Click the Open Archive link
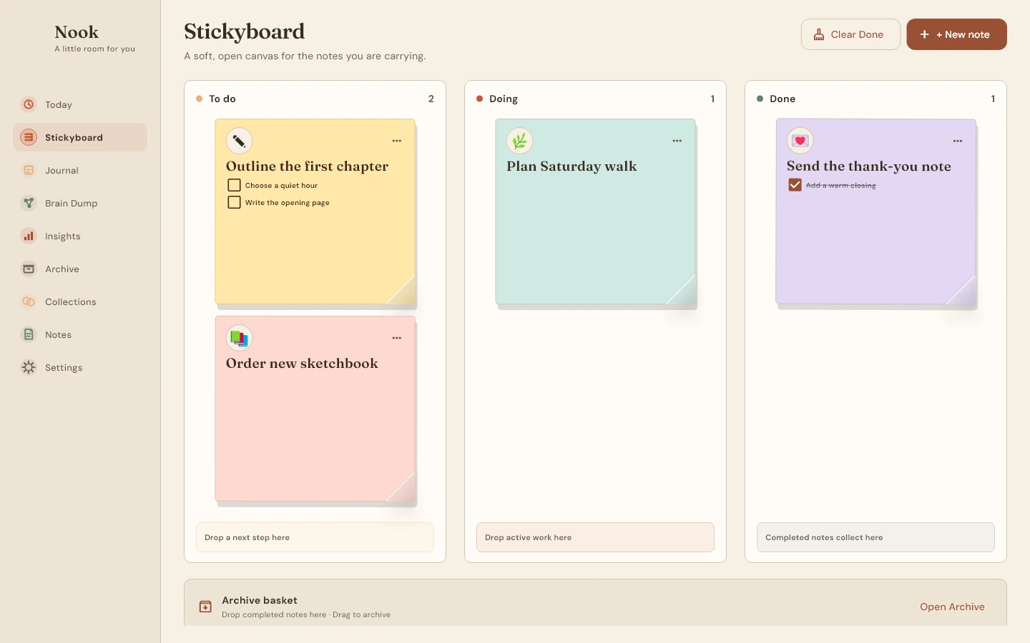 (952, 607)
